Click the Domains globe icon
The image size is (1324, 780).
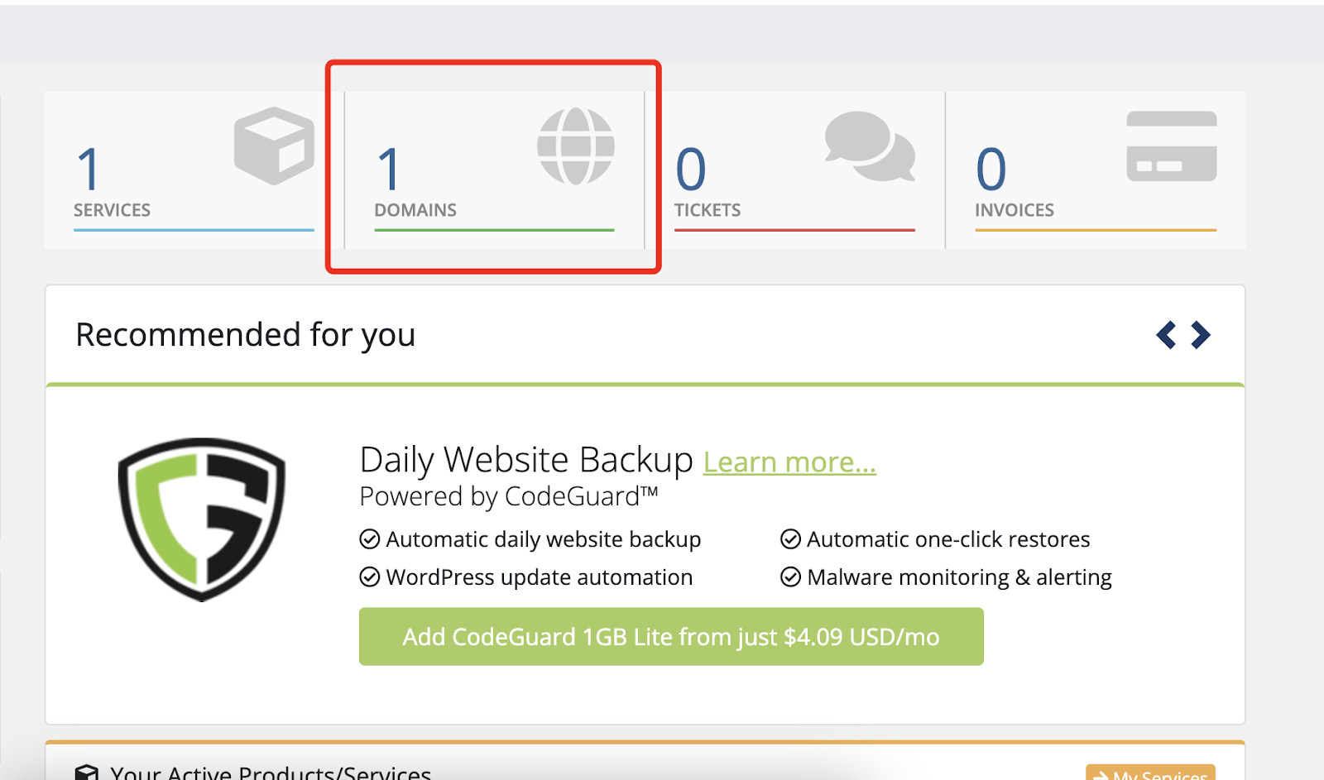click(576, 146)
